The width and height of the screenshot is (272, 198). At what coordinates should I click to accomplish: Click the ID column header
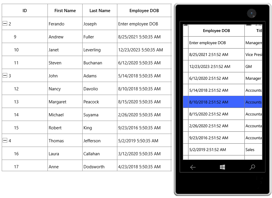coord(25,11)
